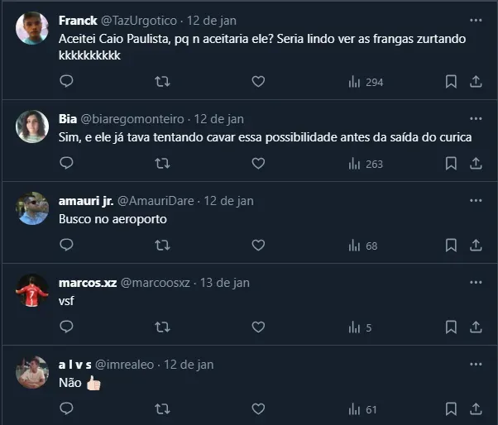Expand more options on amauri jr.'s tweet

(476, 200)
